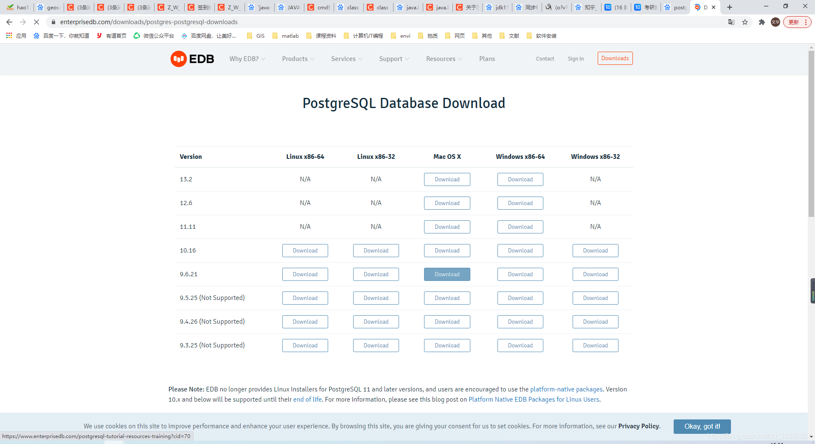The width and height of the screenshot is (815, 444).
Task: Download version 13.2 for Mac OS X
Action: [447, 179]
